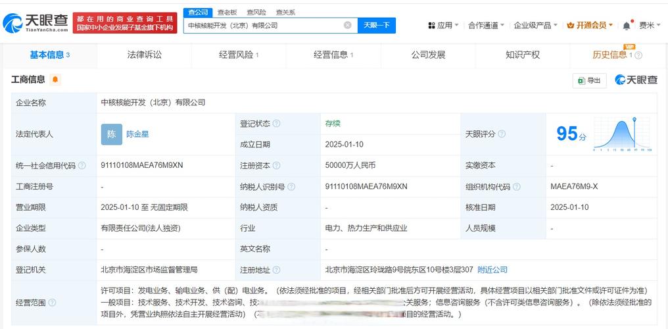Switch to the 基本信息 tab
Screen dimensions: 668x329
point(50,55)
